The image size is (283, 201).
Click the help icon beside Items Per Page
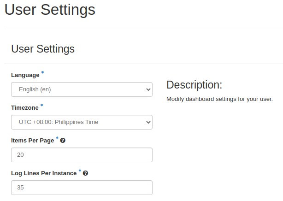[63, 141]
